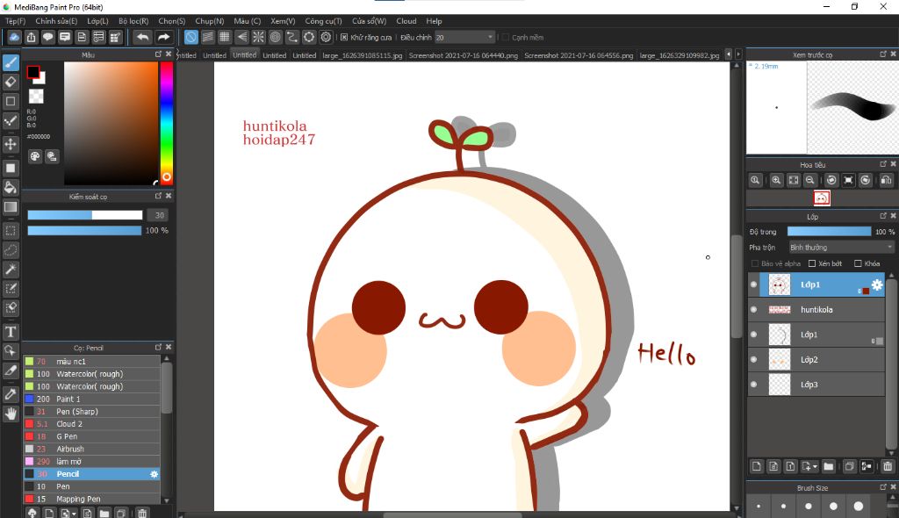This screenshot has width=899, height=518.
Task: Select the Eraser tool
Action: 11,82
